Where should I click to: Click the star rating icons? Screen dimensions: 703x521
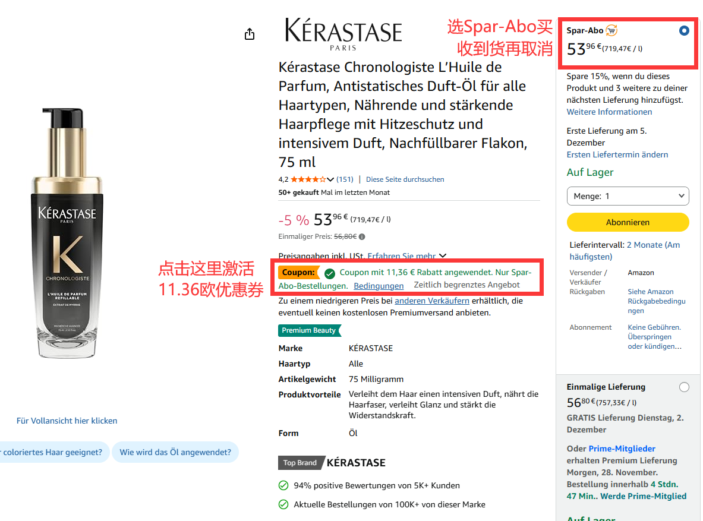pos(308,179)
